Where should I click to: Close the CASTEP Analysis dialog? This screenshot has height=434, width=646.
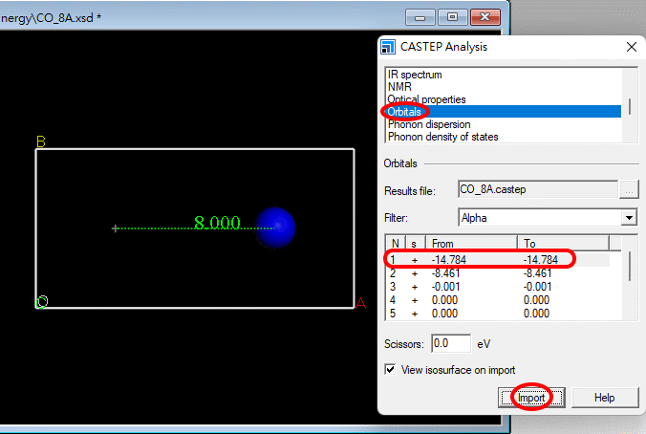(631, 46)
